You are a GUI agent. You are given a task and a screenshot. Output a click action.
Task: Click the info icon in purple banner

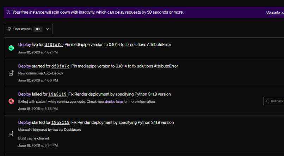[8, 12]
